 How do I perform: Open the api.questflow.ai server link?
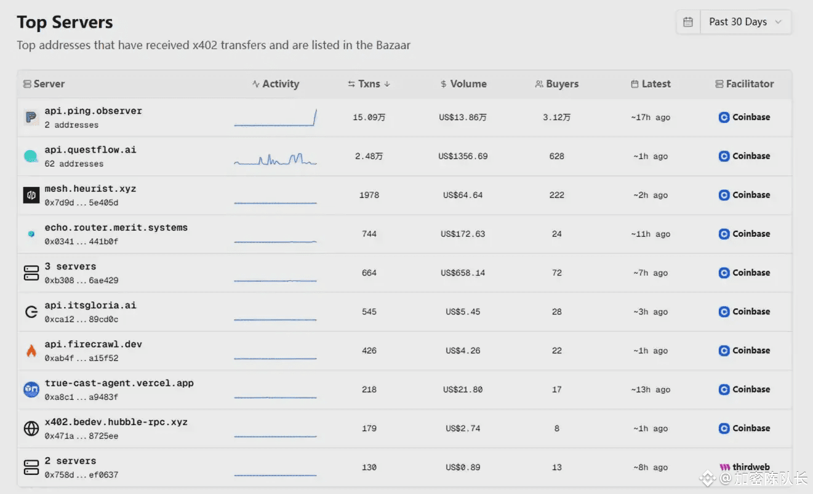pos(90,150)
